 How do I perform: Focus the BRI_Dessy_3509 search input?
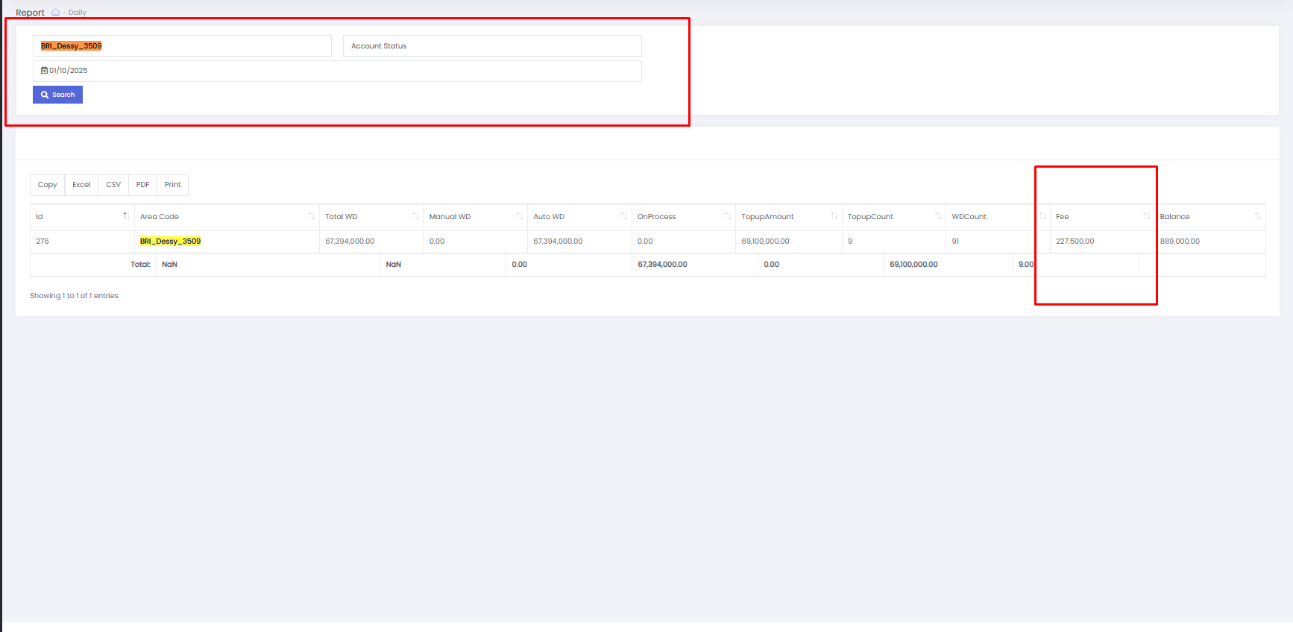pos(182,45)
